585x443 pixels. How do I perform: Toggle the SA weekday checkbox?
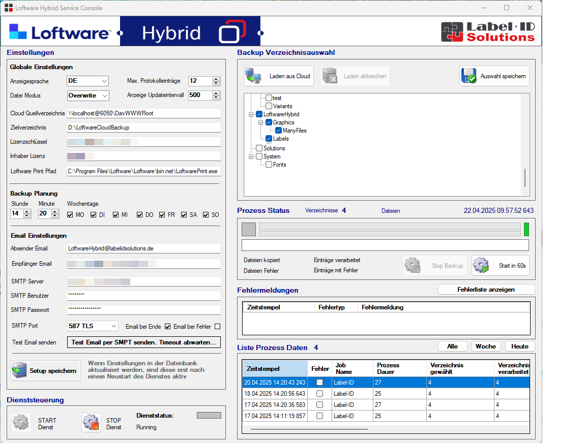(184, 214)
